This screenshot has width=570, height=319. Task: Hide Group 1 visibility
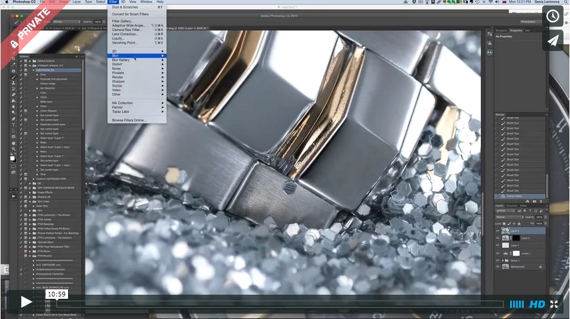pyautogui.click(x=498, y=260)
